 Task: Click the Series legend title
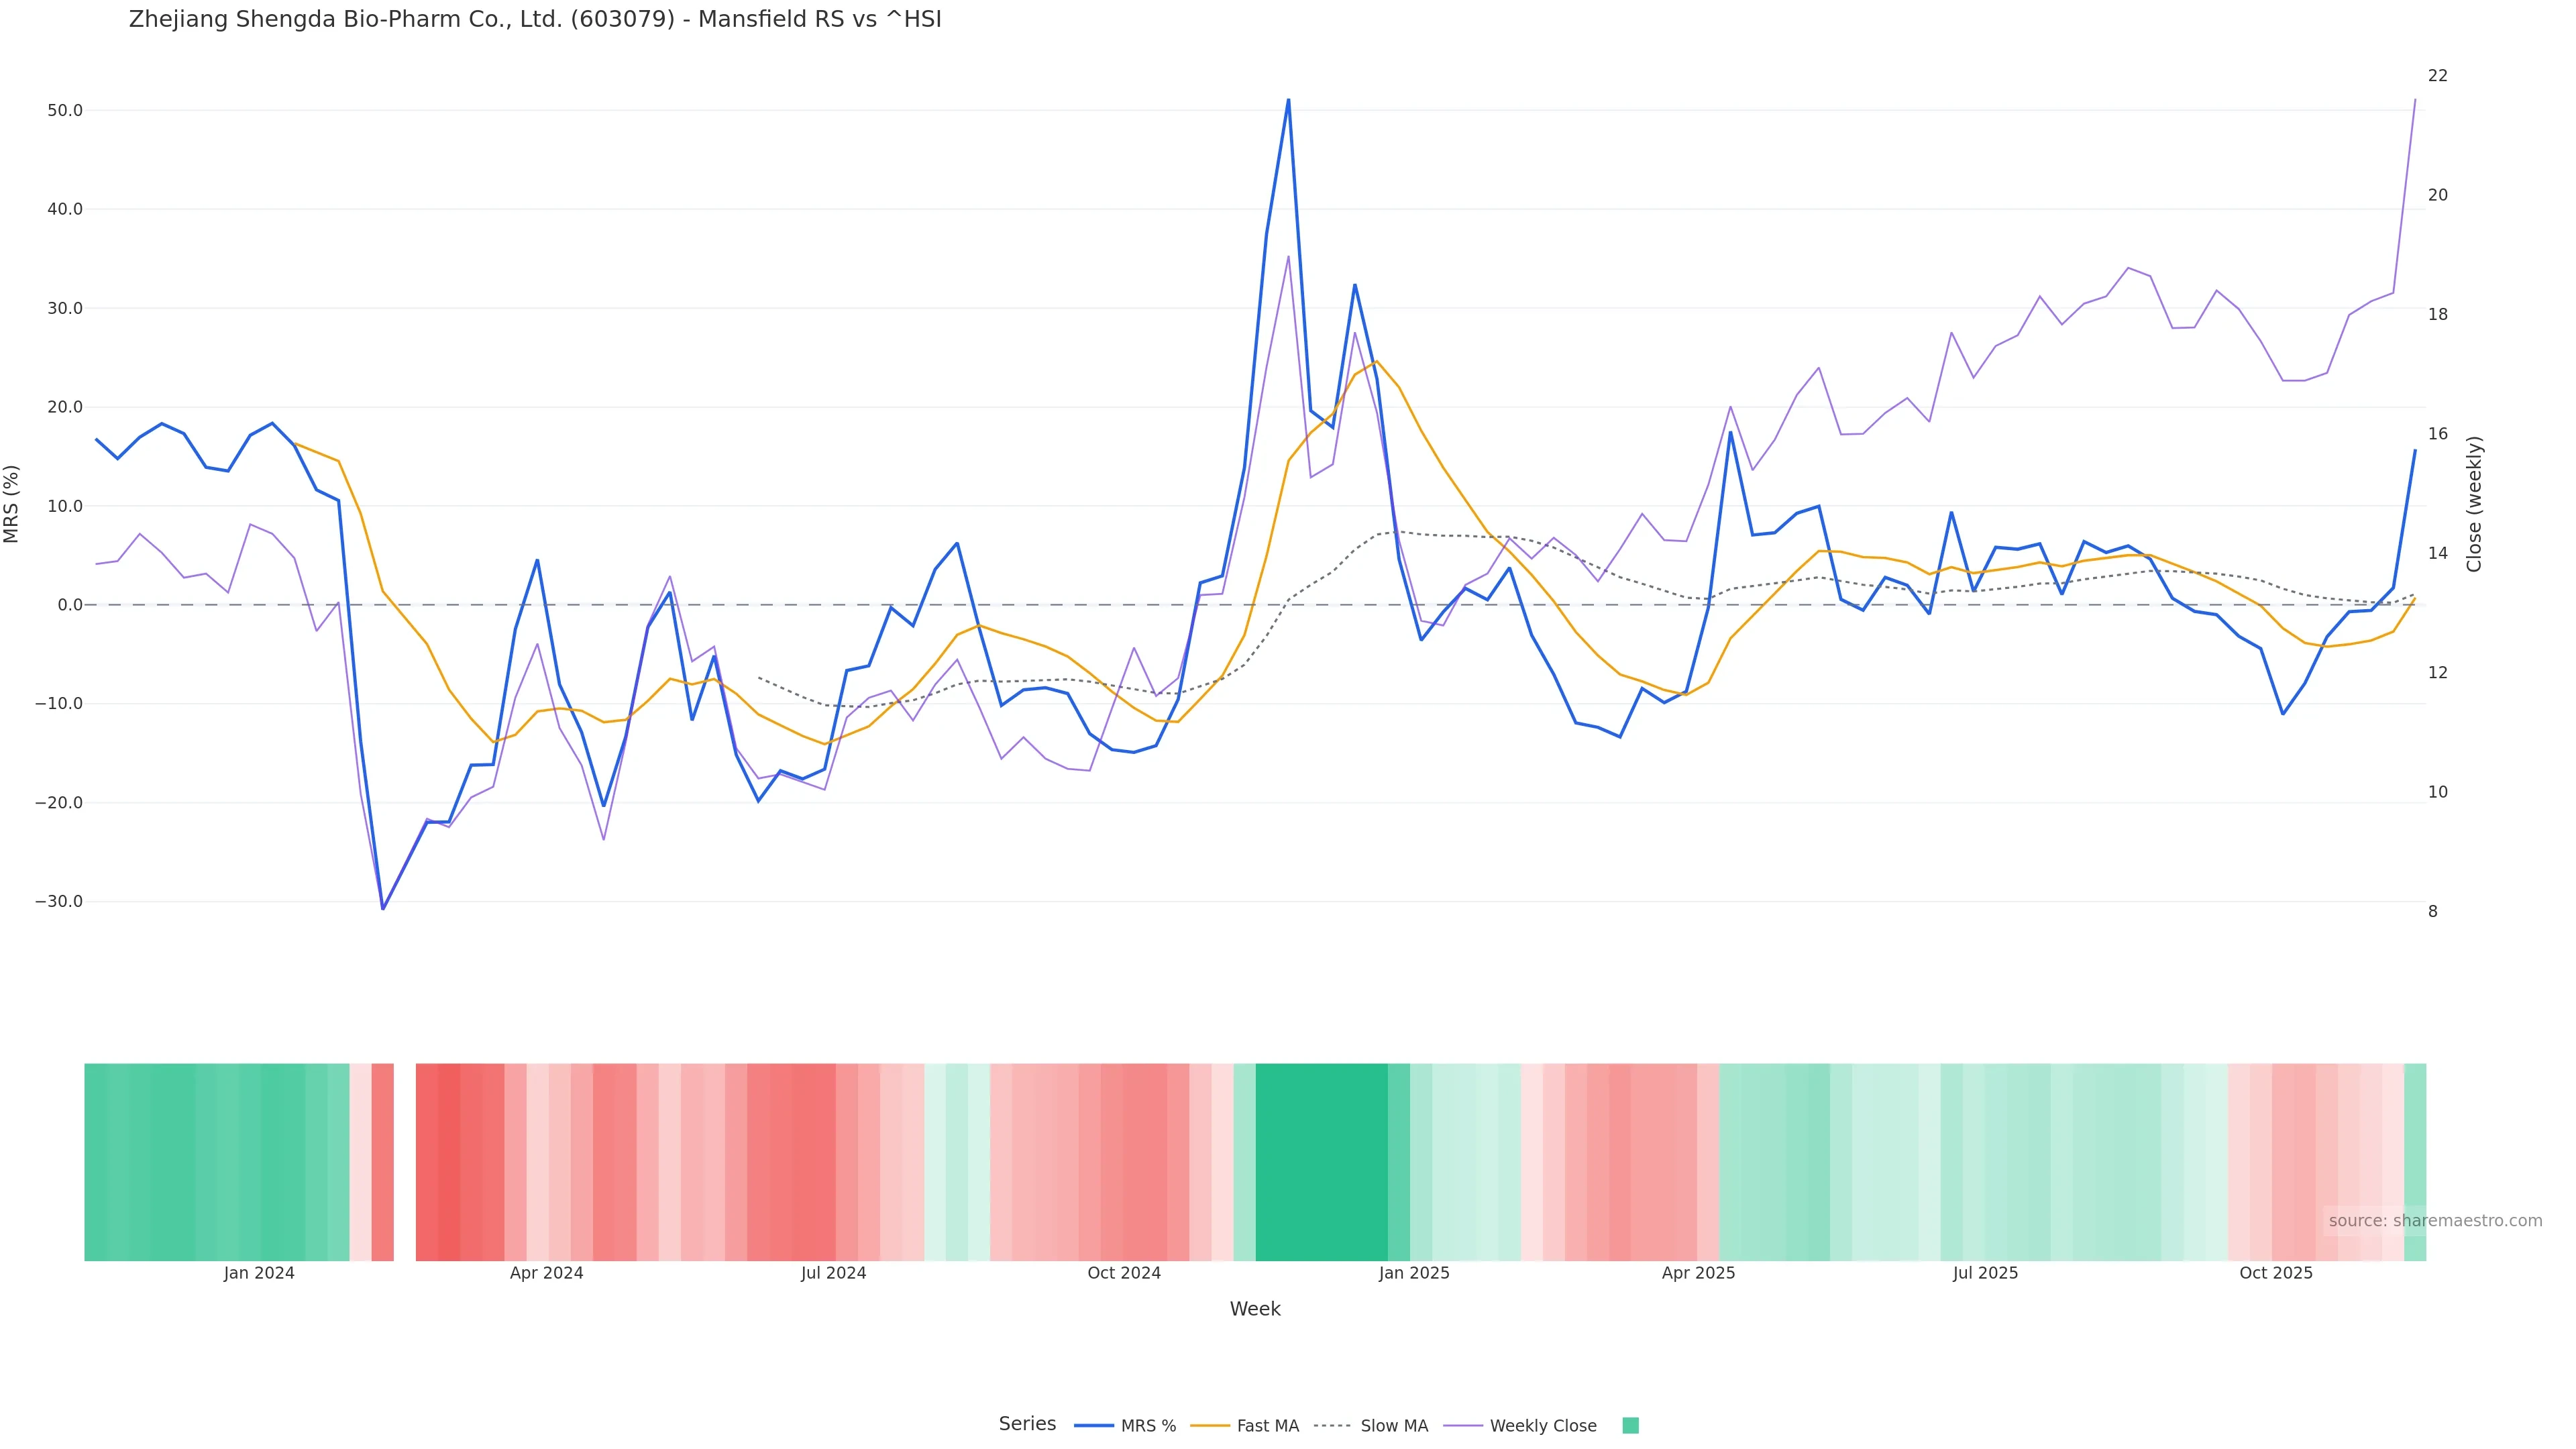tap(1027, 1424)
